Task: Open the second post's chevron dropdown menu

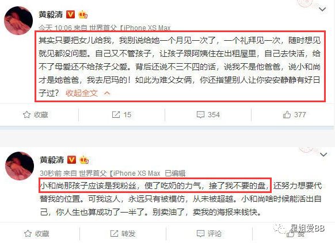Action: click(323, 155)
